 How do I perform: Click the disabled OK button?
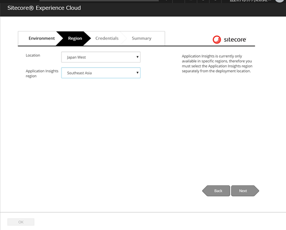(21, 222)
